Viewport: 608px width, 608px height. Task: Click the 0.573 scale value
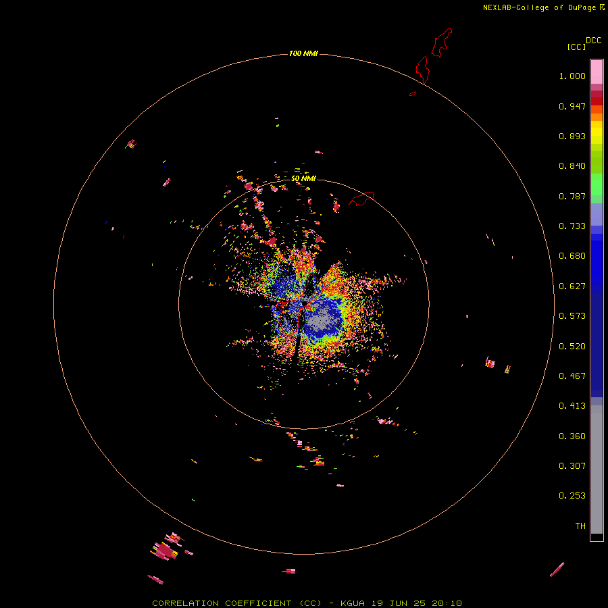pos(572,316)
